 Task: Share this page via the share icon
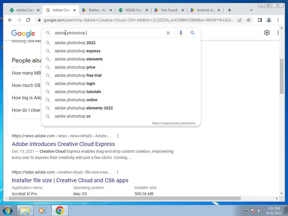[240, 20]
